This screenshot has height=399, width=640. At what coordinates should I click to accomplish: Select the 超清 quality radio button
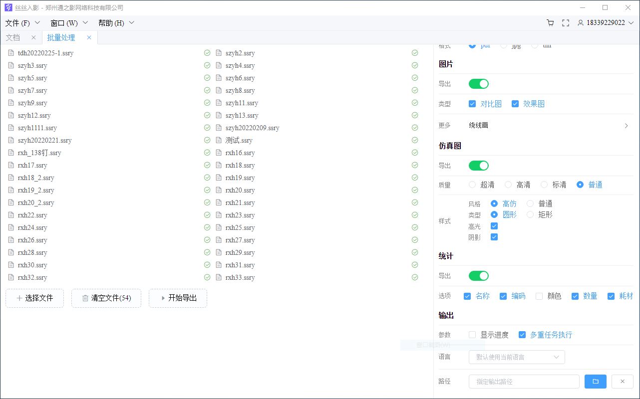coord(472,184)
